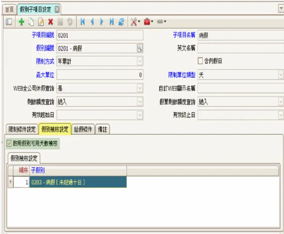This screenshot has width=284, height=234.
Task: Open the 給假條件 tab
Action: click(x=82, y=130)
